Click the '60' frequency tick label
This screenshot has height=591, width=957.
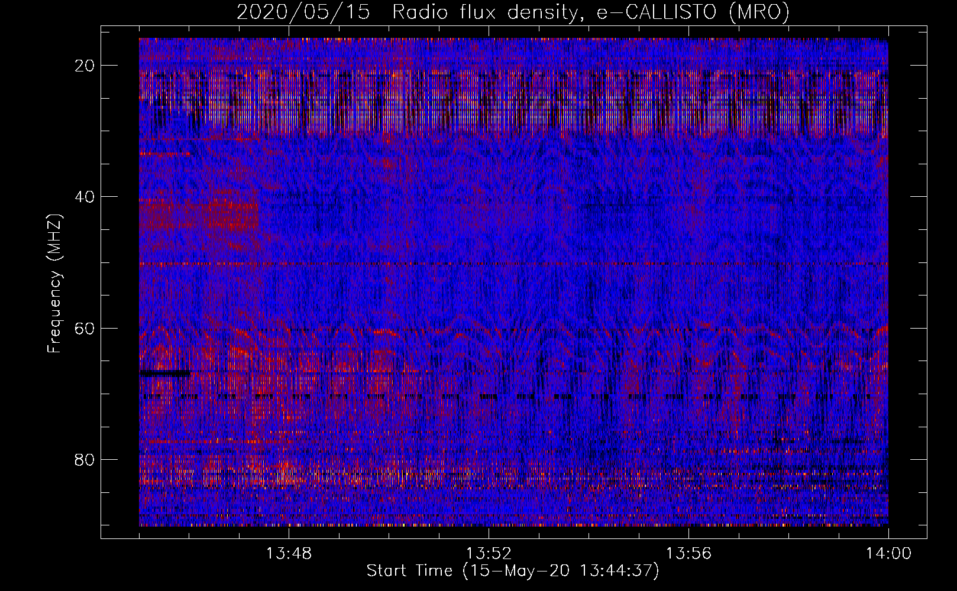point(85,328)
